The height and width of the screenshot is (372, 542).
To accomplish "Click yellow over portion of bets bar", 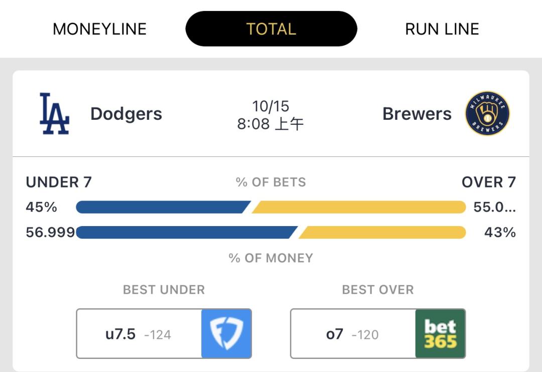I will [359, 207].
